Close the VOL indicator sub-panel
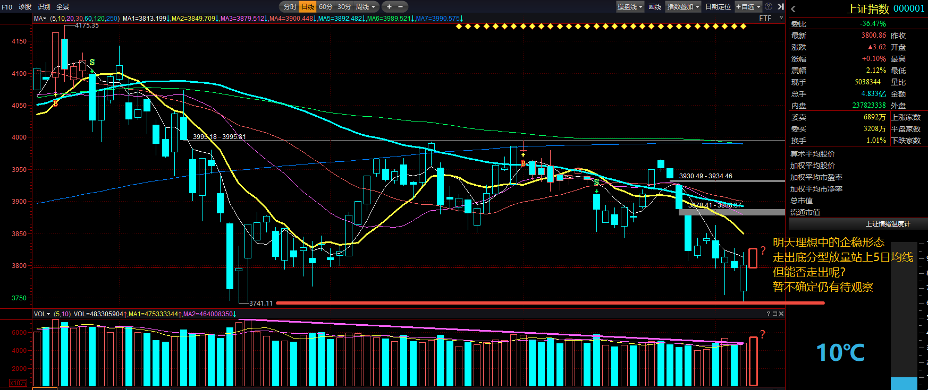 [x=781, y=314]
